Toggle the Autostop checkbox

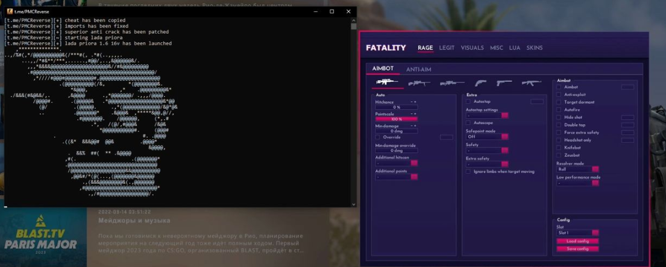pyautogui.click(x=468, y=101)
